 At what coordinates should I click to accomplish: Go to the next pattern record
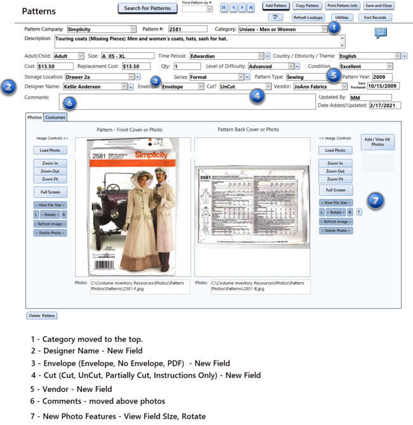pos(242,8)
